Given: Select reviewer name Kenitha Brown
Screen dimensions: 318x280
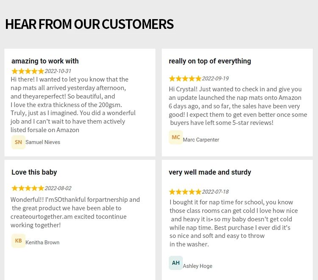Looking at the screenshot, I should coord(42,243).
